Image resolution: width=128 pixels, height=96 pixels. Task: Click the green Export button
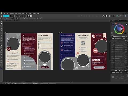[119, 16]
